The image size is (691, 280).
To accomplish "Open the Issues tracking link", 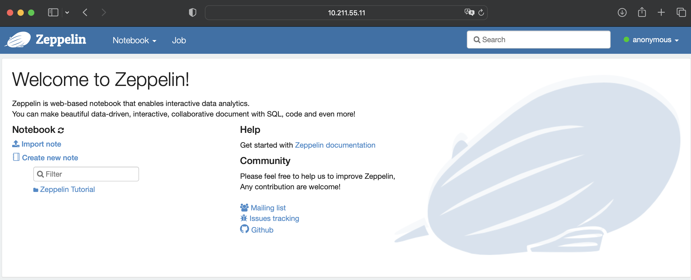I will pos(274,218).
